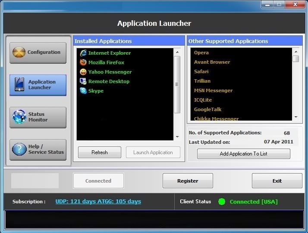Click the Launch Application button
The height and width of the screenshot is (233, 308).
153,152
